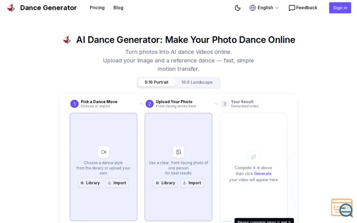
Task: Click the 'Upload Your Photo' step title
Action: [x=174, y=102]
